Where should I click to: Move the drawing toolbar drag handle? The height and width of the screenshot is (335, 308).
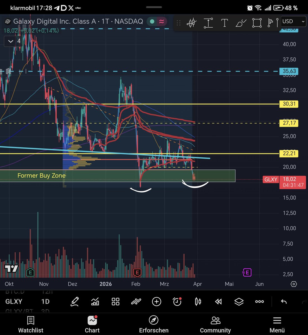pos(179,23)
